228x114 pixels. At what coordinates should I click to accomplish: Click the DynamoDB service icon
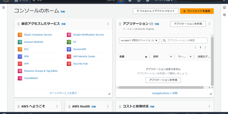click(69, 49)
